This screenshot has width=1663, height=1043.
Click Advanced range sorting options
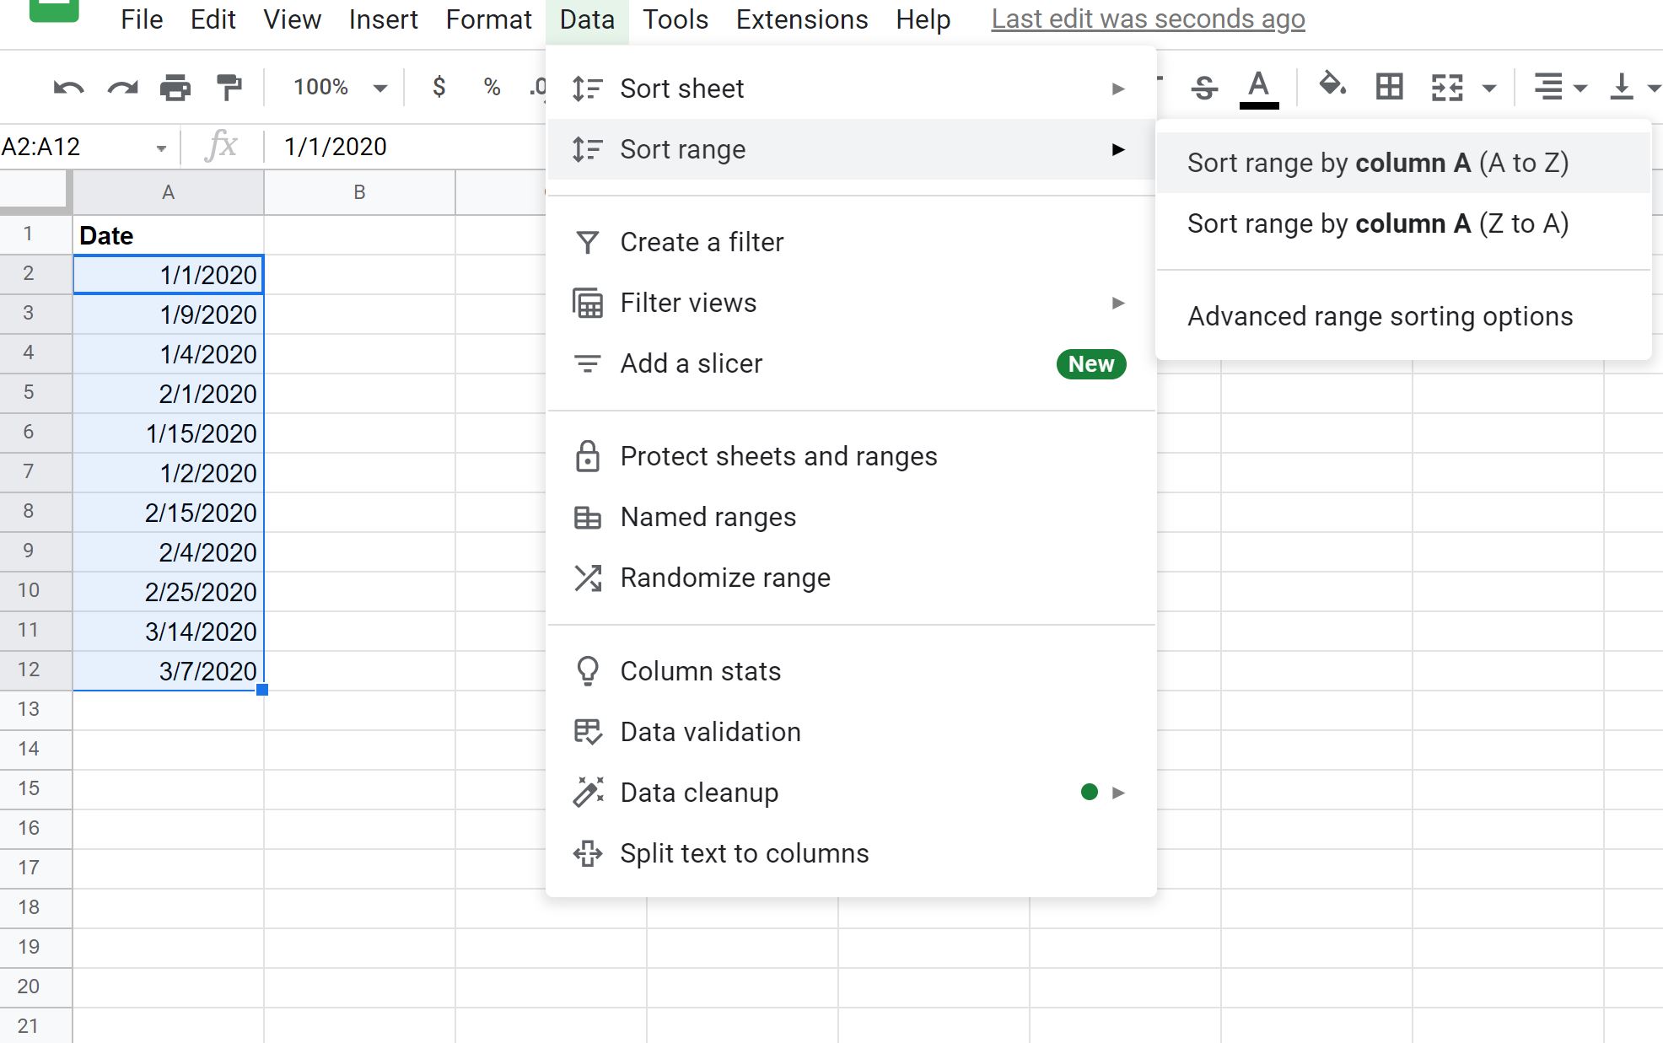point(1380,316)
